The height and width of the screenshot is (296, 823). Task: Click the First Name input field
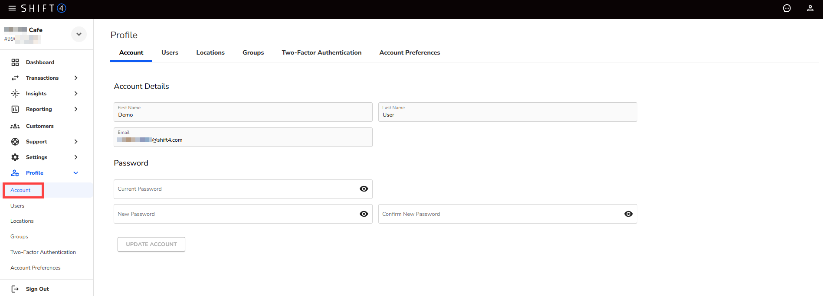[243, 115]
